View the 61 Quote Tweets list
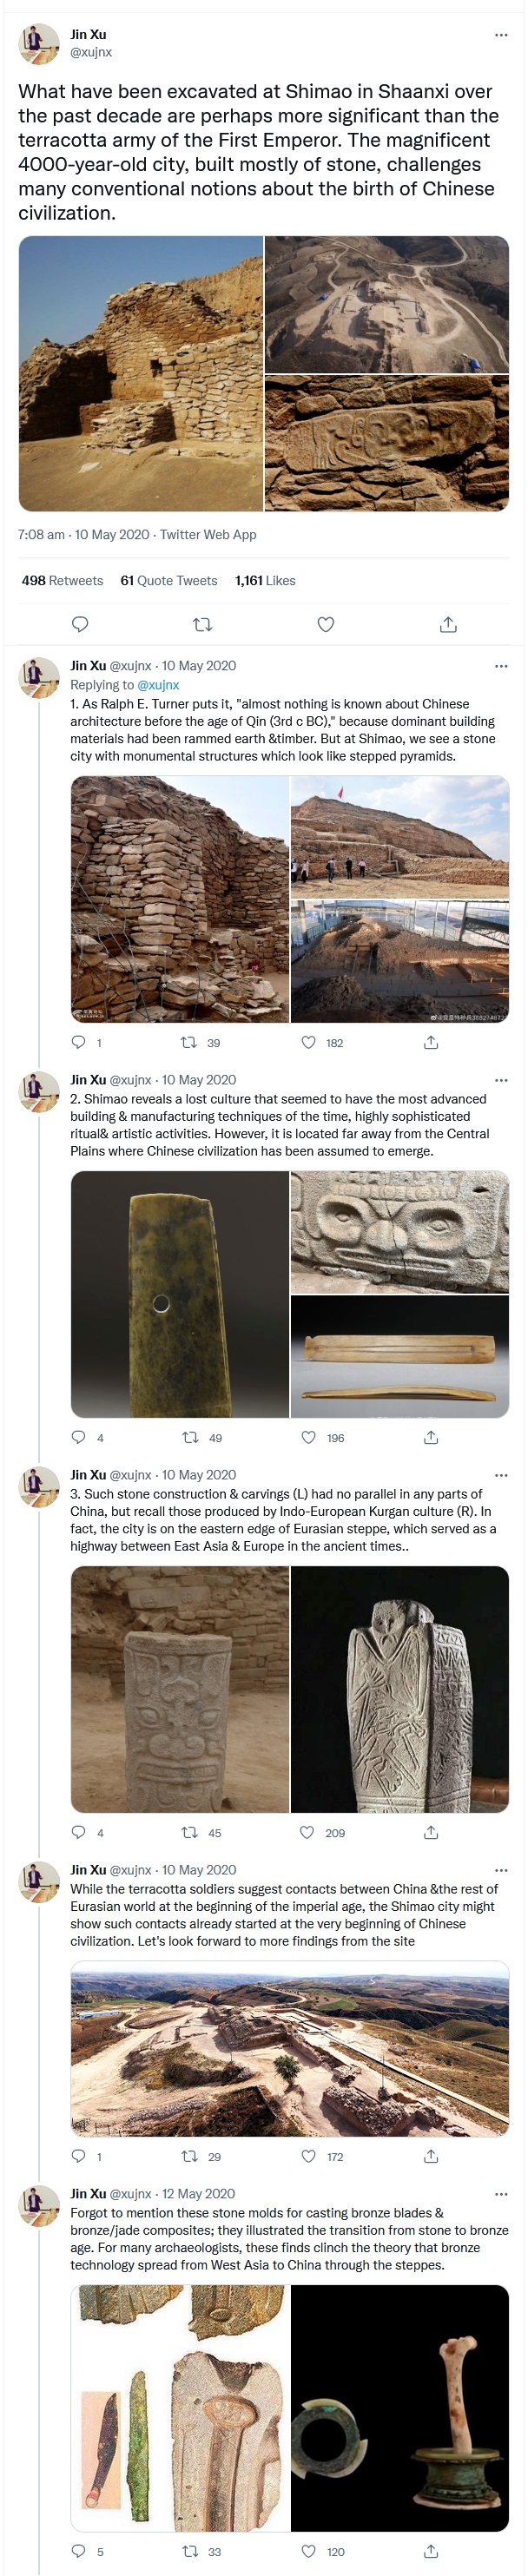The image size is (528, 2576). tap(168, 580)
